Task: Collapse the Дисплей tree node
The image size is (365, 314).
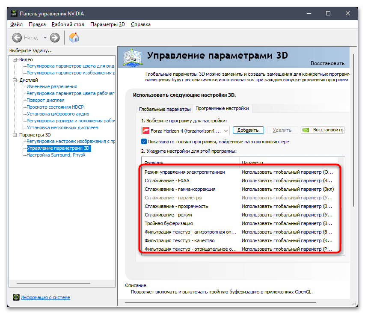Action: (15, 80)
